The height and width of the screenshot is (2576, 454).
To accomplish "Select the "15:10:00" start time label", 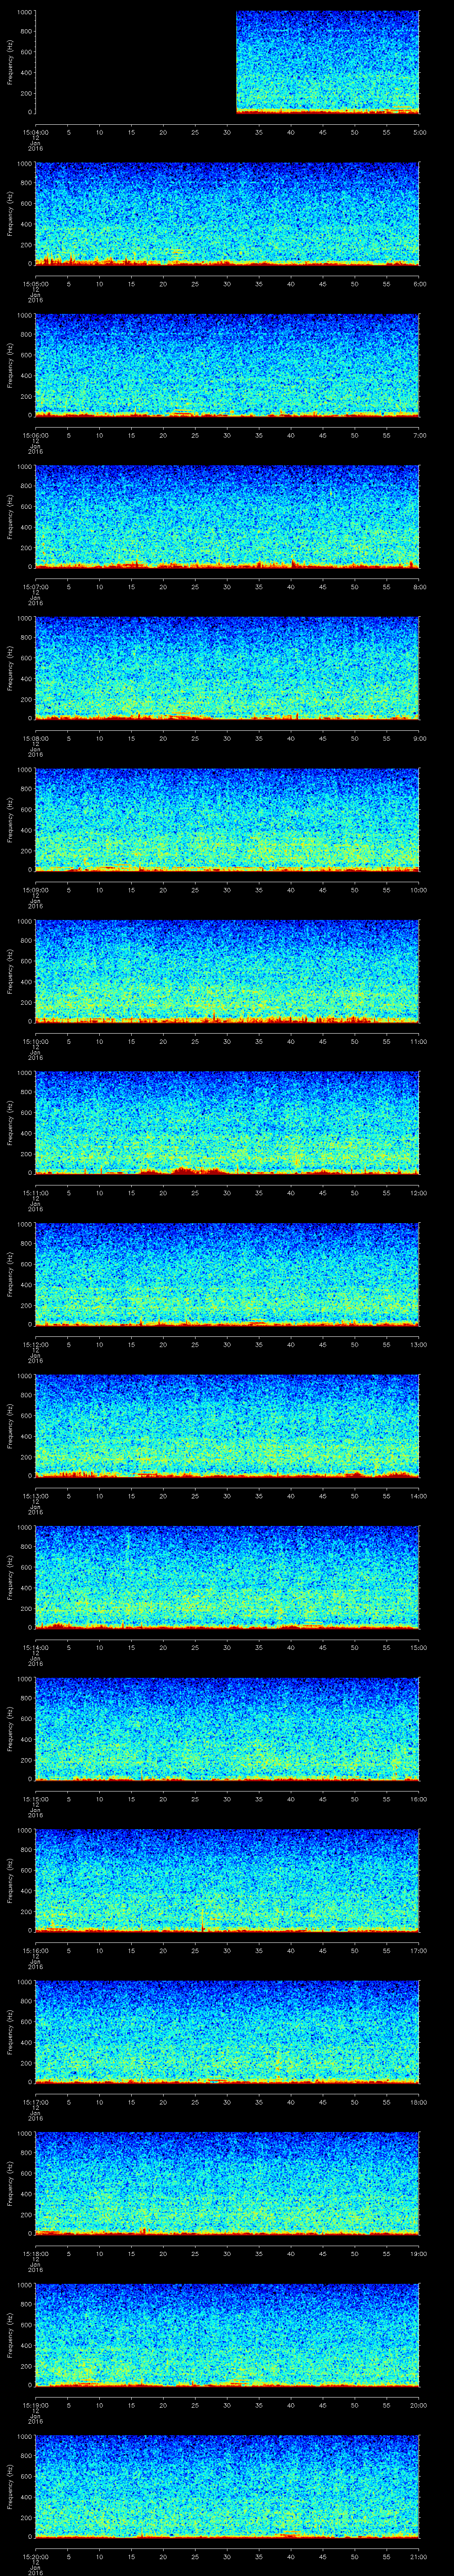I will coord(35,1041).
